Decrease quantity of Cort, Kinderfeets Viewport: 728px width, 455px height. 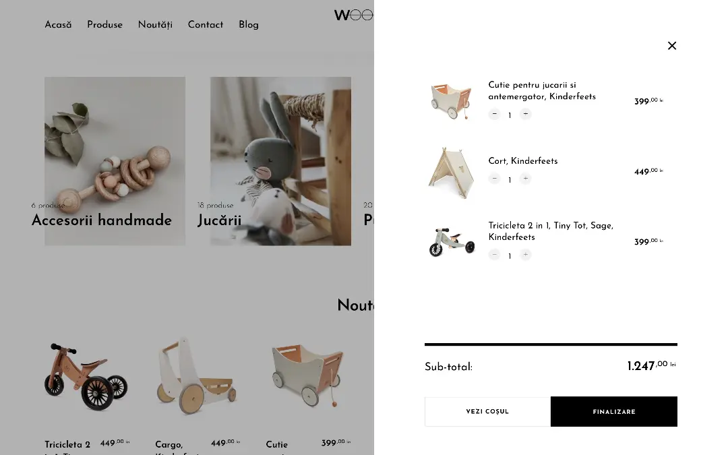[x=495, y=178]
